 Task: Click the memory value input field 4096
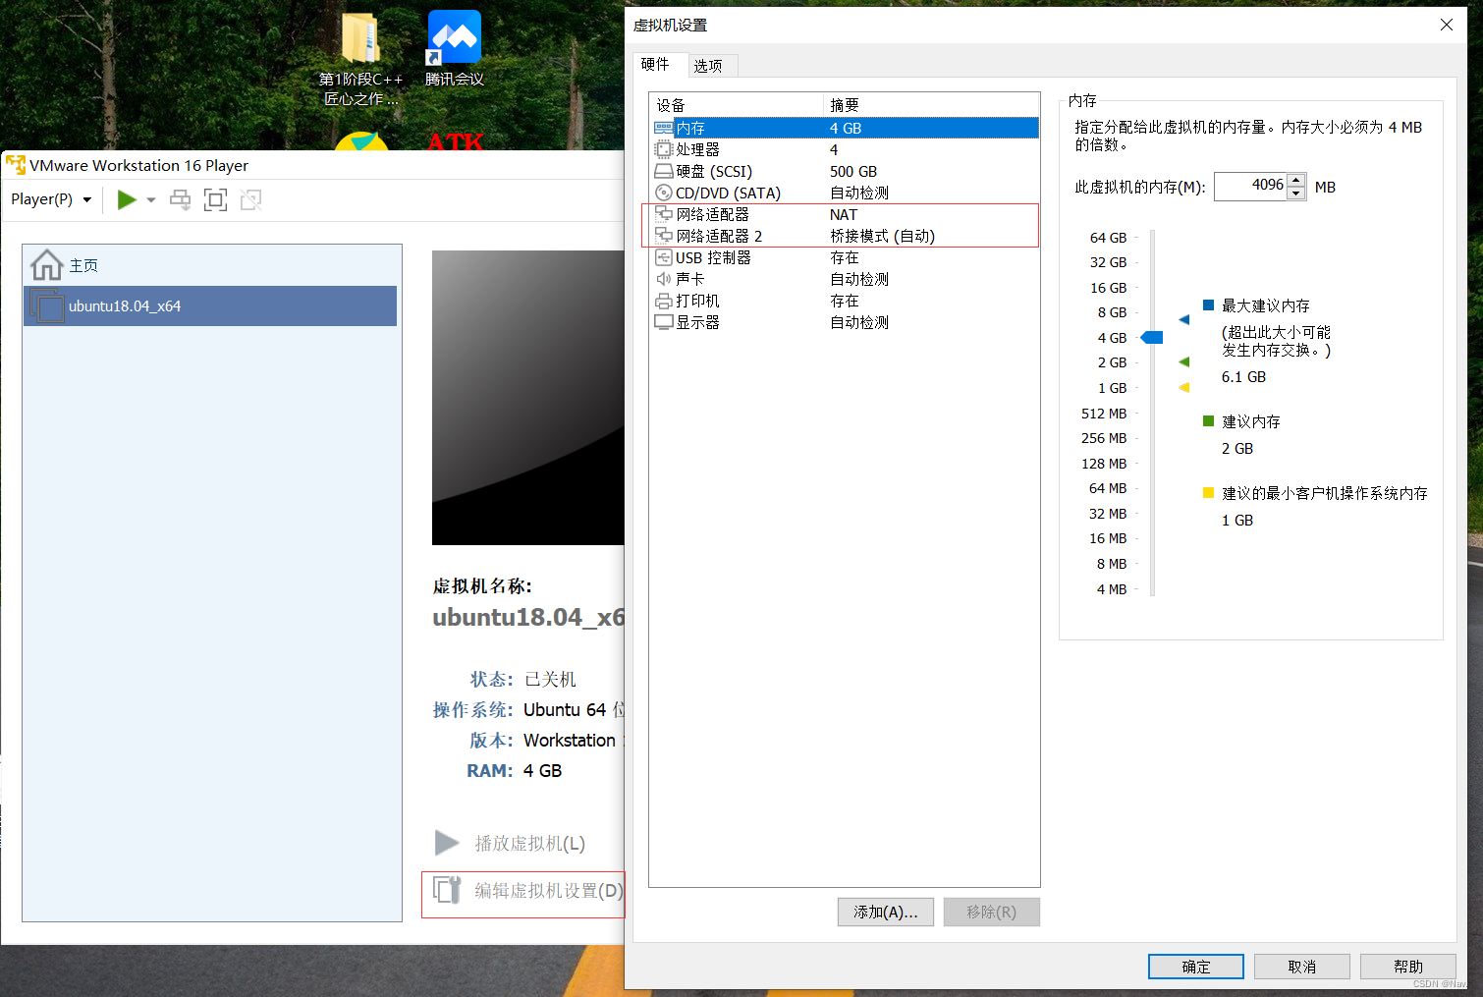(x=1251, y=186)
